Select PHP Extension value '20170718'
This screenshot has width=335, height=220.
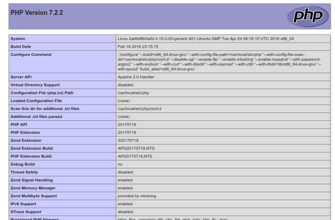click(127, 133)
